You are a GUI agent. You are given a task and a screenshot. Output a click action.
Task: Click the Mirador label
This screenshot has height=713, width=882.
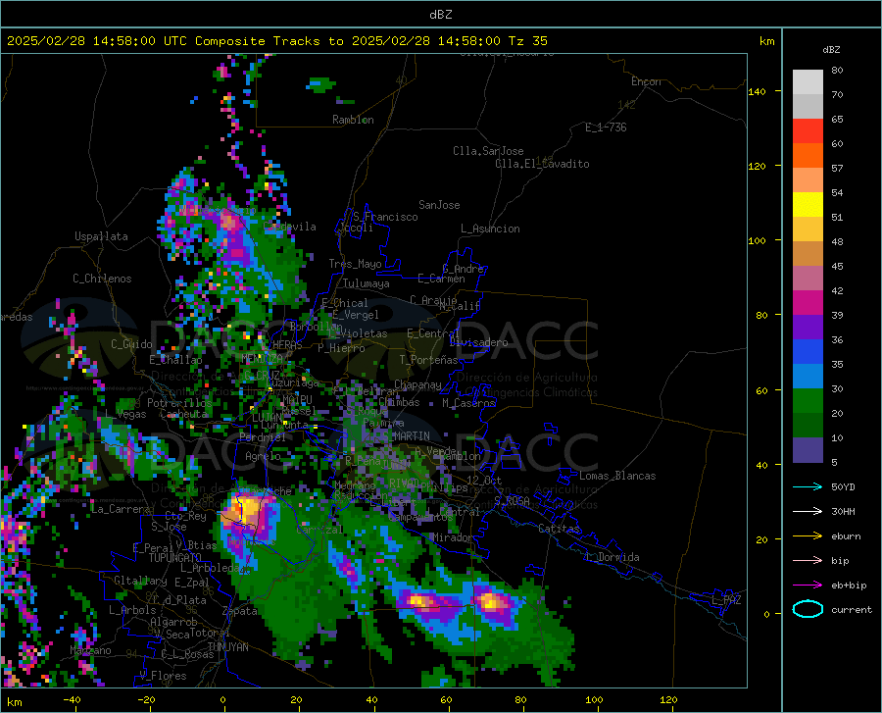coord(452,537)
